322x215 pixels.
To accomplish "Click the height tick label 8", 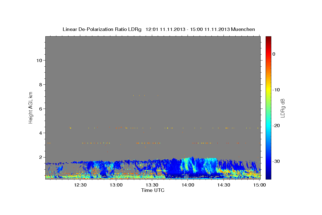I will (x=40, y=84).
